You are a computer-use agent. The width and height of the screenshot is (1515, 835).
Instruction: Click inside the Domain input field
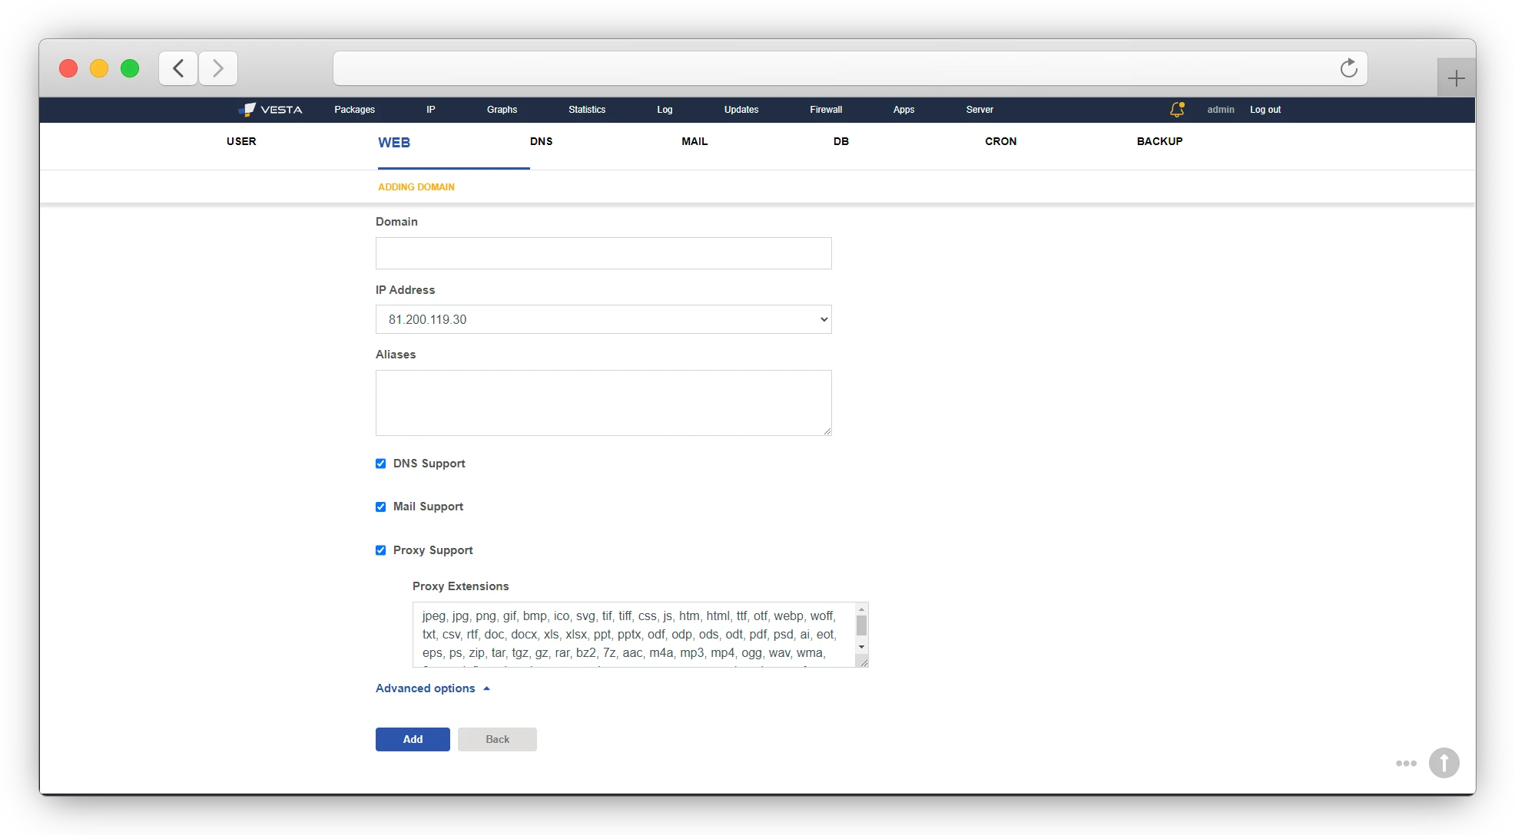(x=603, y=253)
